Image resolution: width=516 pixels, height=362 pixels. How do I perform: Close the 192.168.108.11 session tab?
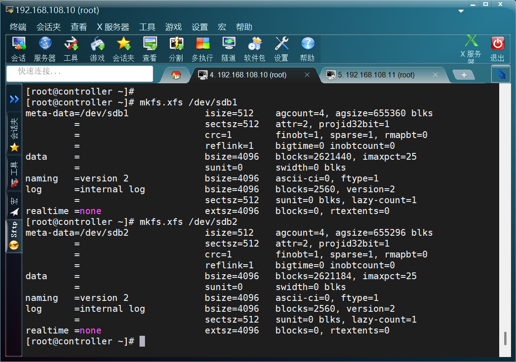tap(435, 75)
